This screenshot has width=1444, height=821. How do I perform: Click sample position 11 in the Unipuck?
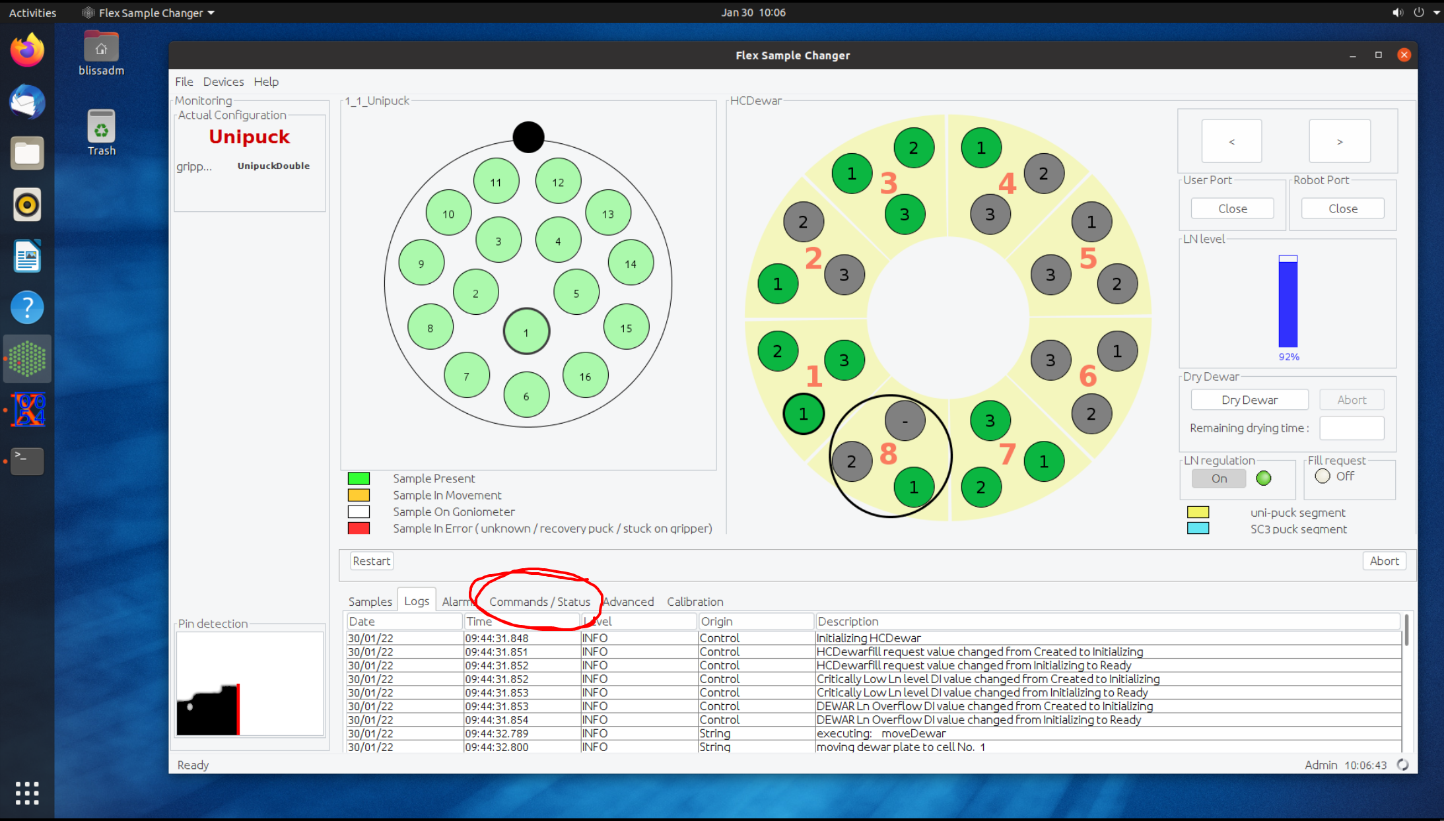click(x=496, y=182)
